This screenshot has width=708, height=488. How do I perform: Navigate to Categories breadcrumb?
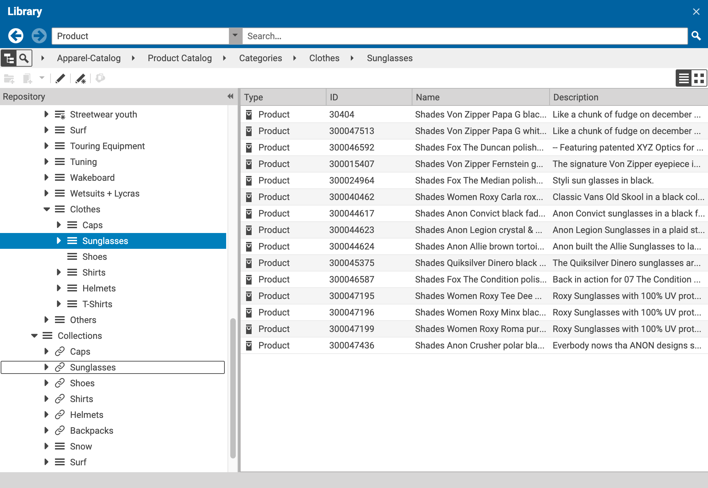click(x=260, y=58)
